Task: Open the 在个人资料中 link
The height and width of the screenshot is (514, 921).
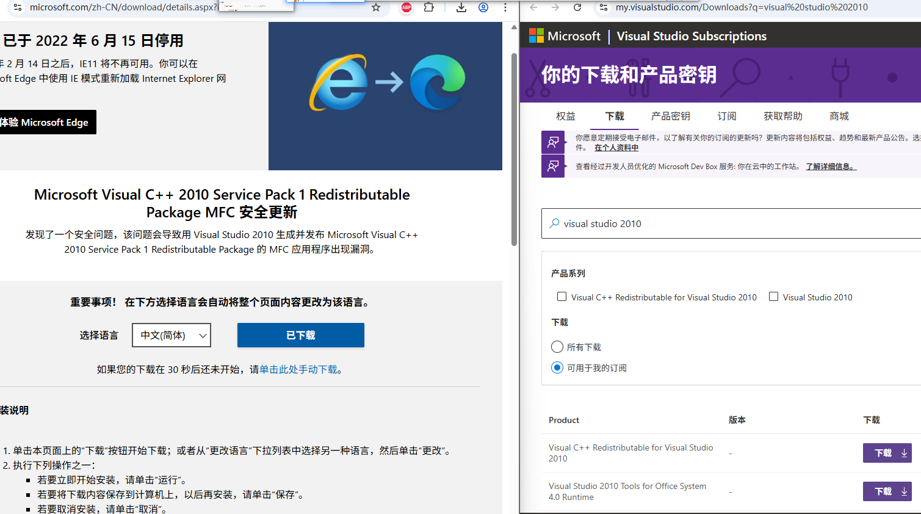Action: tap(616, 148)
